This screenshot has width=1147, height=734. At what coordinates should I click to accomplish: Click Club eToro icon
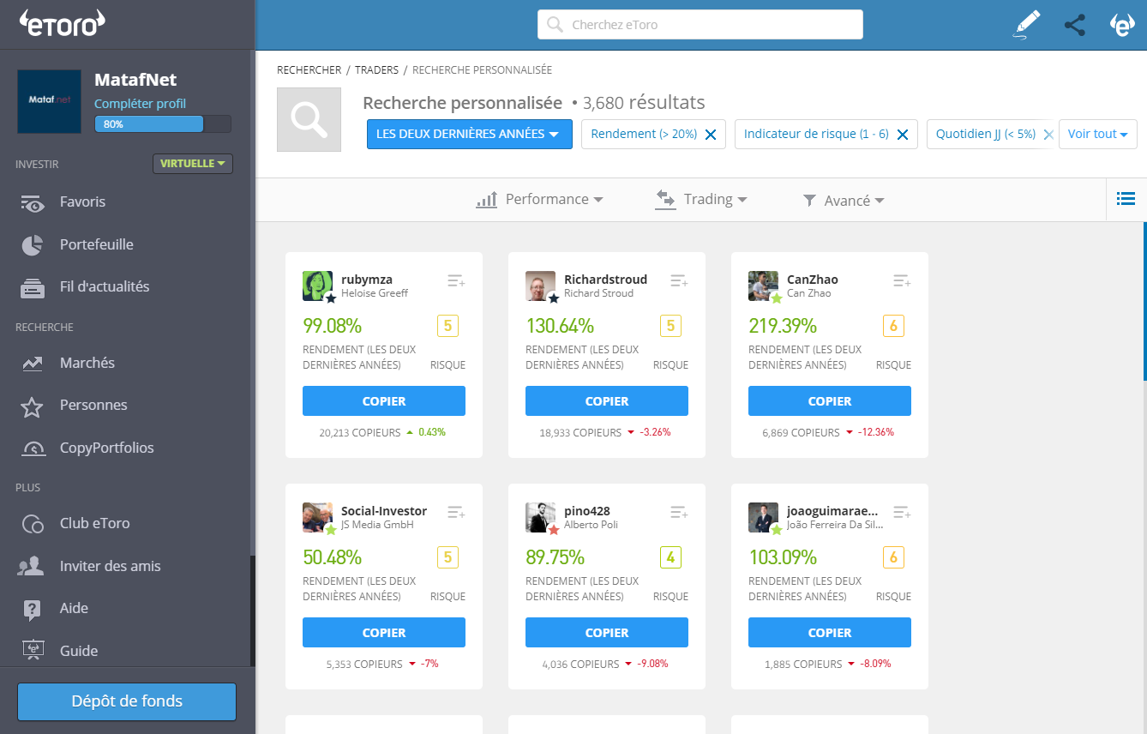(x=33, y=524)
